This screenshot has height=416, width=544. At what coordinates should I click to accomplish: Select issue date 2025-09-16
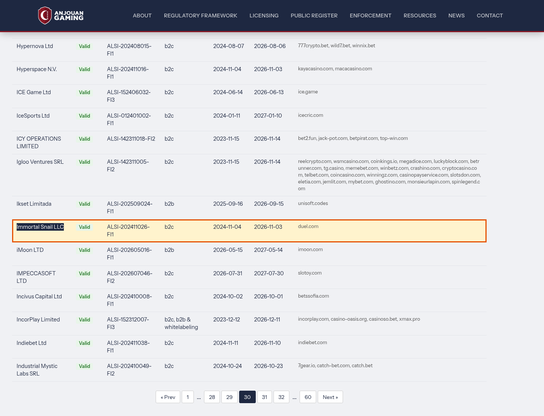point(228,204)
